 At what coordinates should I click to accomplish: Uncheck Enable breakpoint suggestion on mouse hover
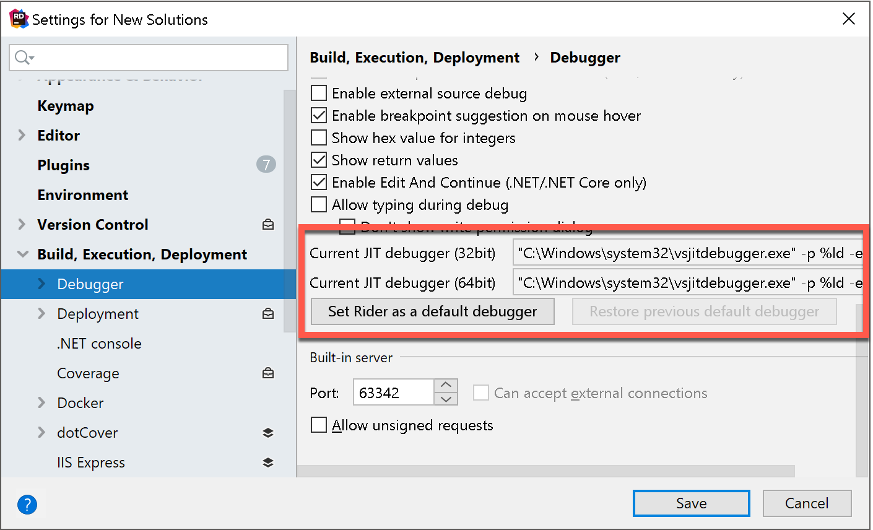tap(319, 116)
